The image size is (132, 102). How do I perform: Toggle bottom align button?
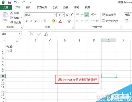pyautogui.click(x=87, y=15)
